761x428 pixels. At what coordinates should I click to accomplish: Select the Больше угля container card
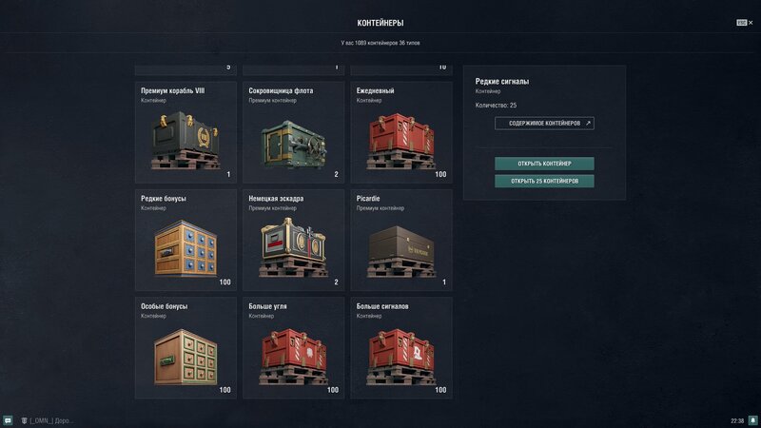point(294,348)
